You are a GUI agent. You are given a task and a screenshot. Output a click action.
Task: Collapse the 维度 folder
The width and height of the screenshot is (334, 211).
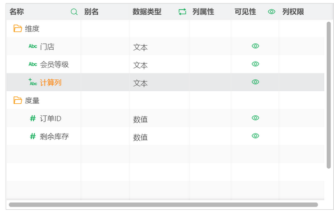(18, 29)
